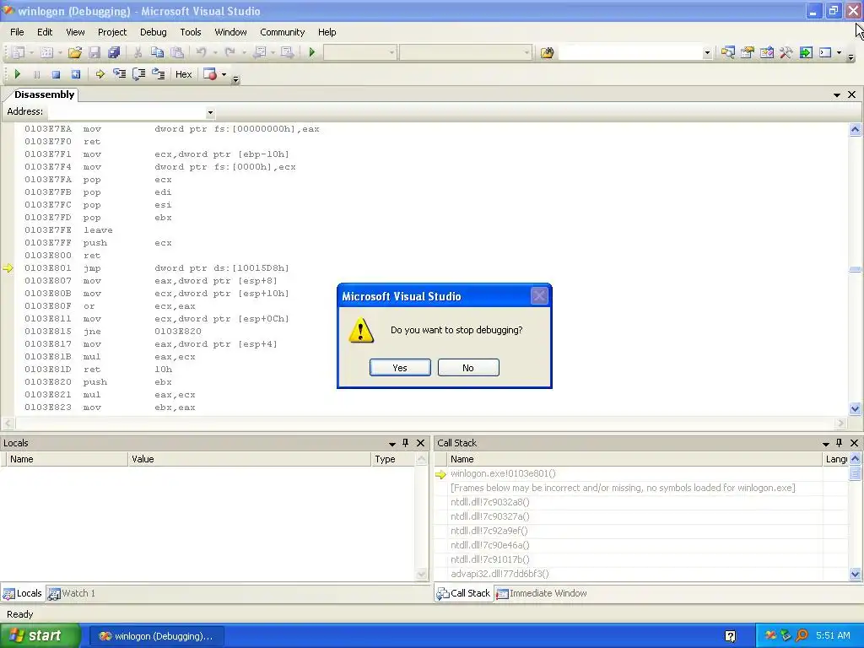Click the Navigate Forward icon

pyautogui.click(x=287, y=52)
